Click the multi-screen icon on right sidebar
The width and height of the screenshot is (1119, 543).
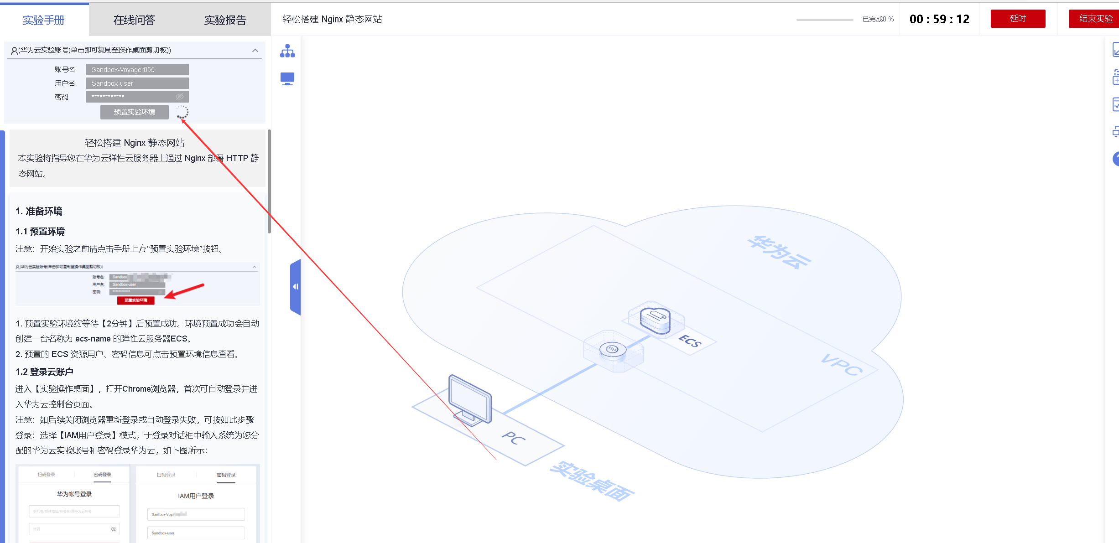[x=1115, y=132]
